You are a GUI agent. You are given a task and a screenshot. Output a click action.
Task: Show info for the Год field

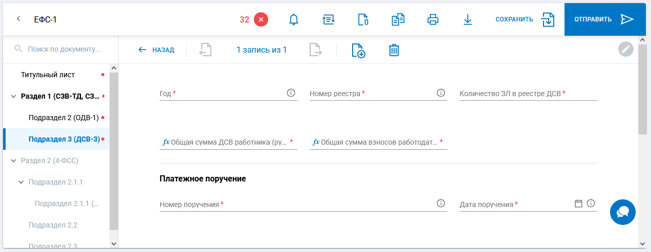[x=291, y=93]
